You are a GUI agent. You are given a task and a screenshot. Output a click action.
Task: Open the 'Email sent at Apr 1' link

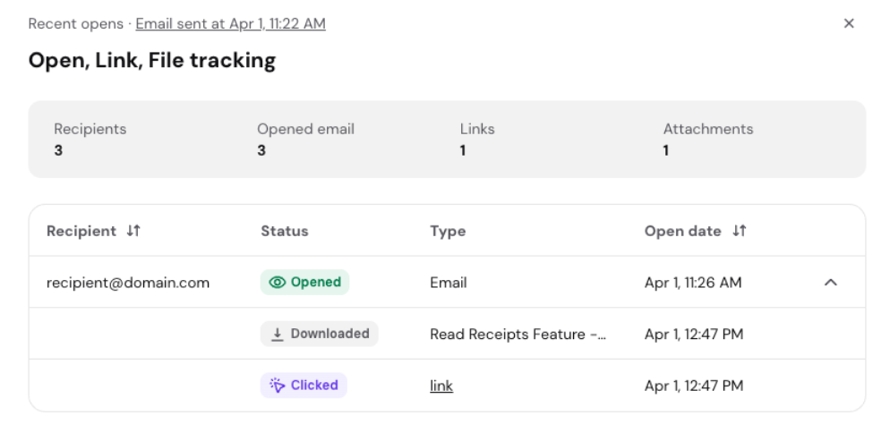click(x=230, y=24)
